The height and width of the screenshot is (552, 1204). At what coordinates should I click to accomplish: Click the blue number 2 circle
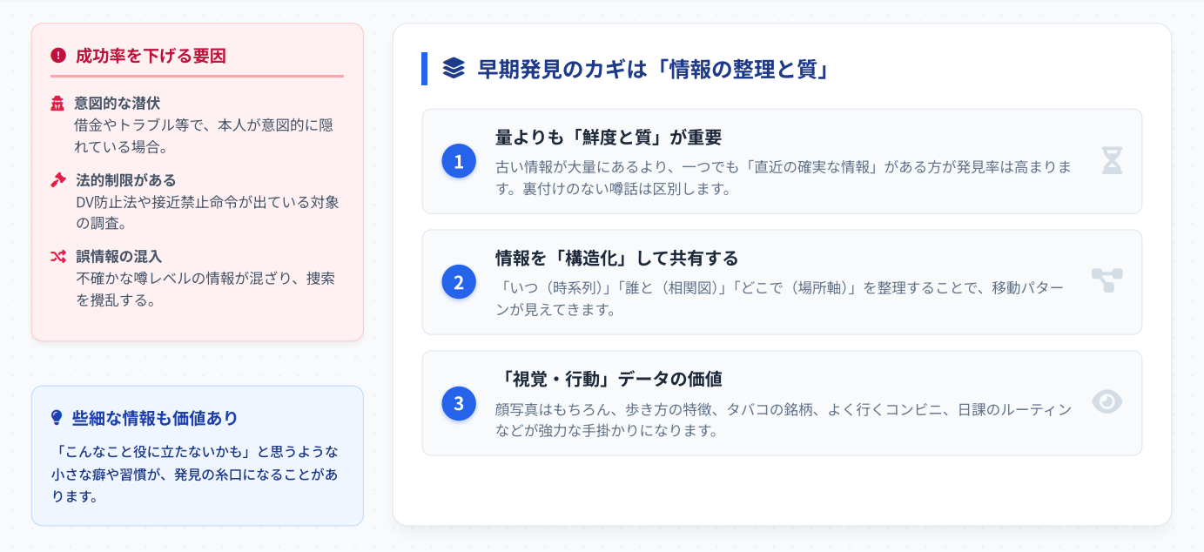(459, 282)
